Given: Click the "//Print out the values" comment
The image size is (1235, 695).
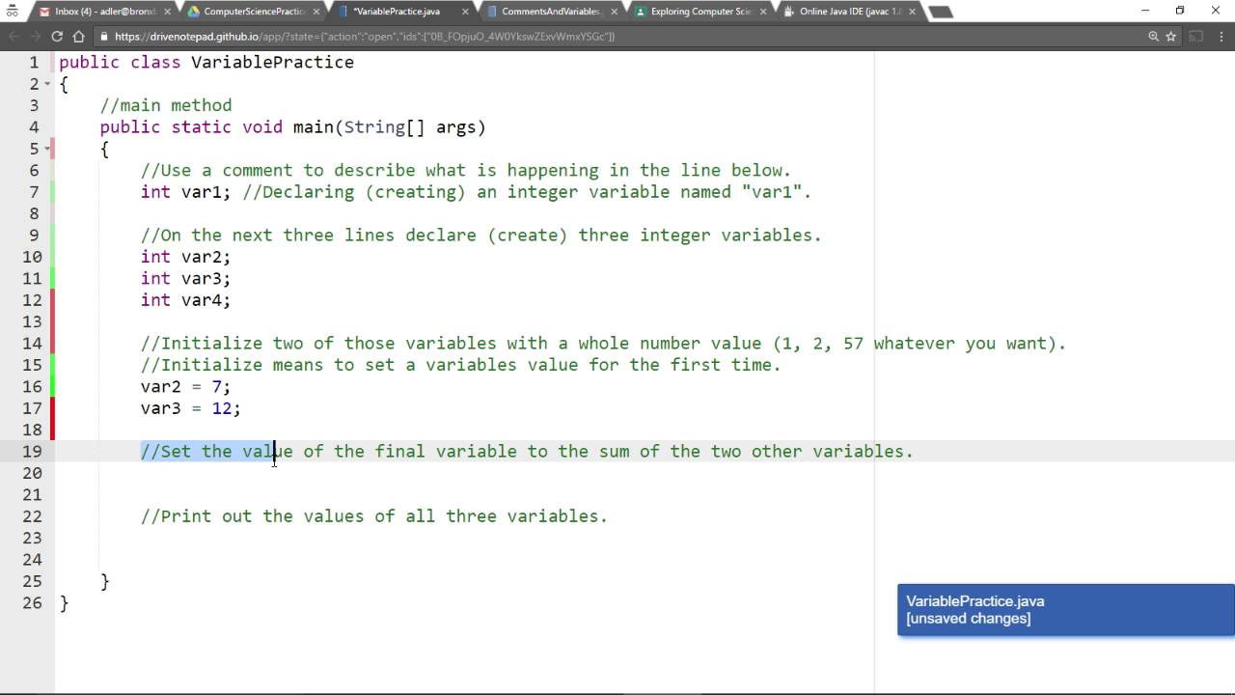Looking at the screenshot, I should tap(374, 516).
